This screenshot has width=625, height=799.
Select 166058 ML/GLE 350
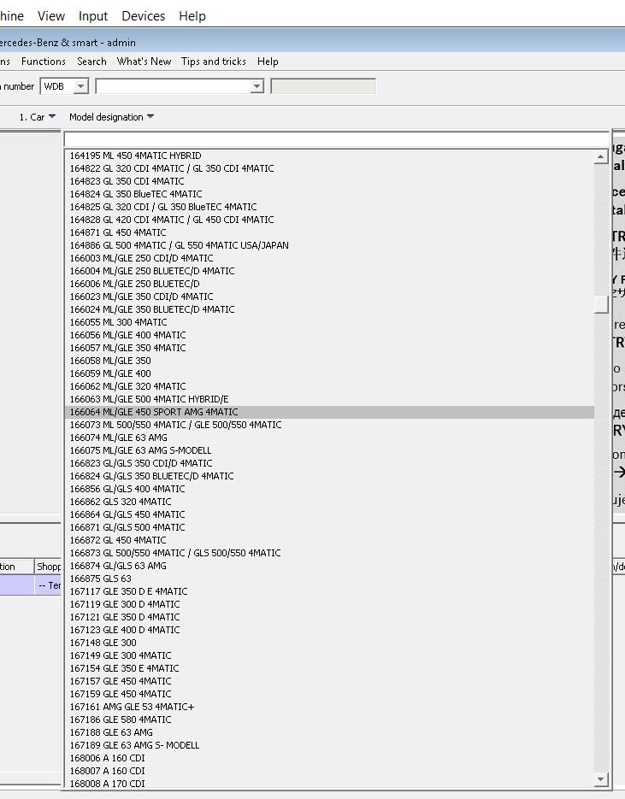pos(329,361)
